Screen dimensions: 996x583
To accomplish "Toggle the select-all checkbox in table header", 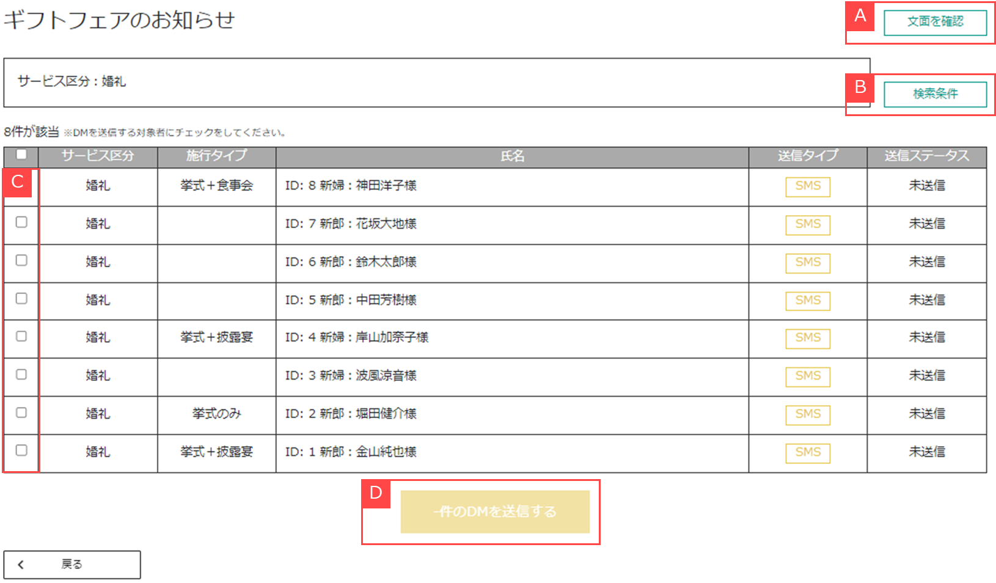I will 21,155.
